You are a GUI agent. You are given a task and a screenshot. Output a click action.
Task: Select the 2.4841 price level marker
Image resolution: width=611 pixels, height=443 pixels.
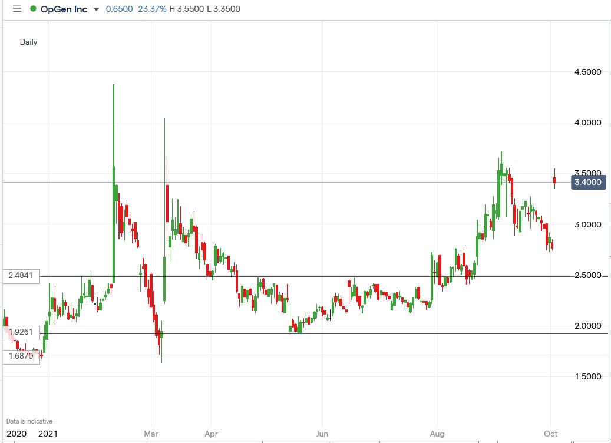(x=21, y=275)
